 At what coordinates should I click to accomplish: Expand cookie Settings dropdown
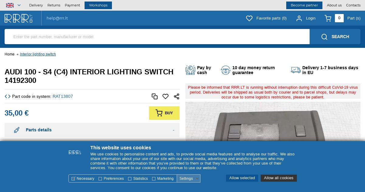(189, 179)
